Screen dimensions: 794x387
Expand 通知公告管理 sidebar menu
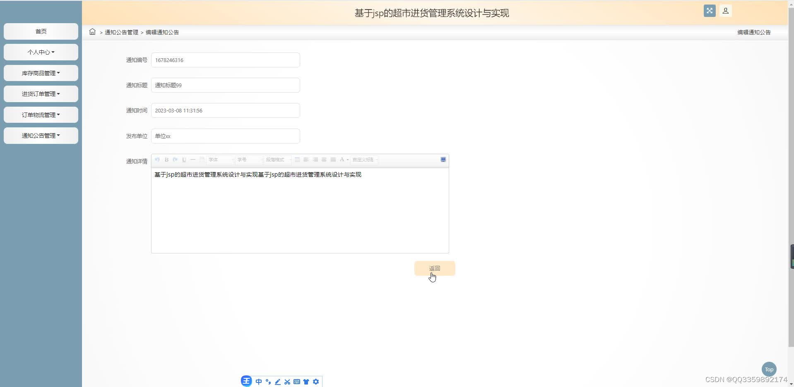41,136
